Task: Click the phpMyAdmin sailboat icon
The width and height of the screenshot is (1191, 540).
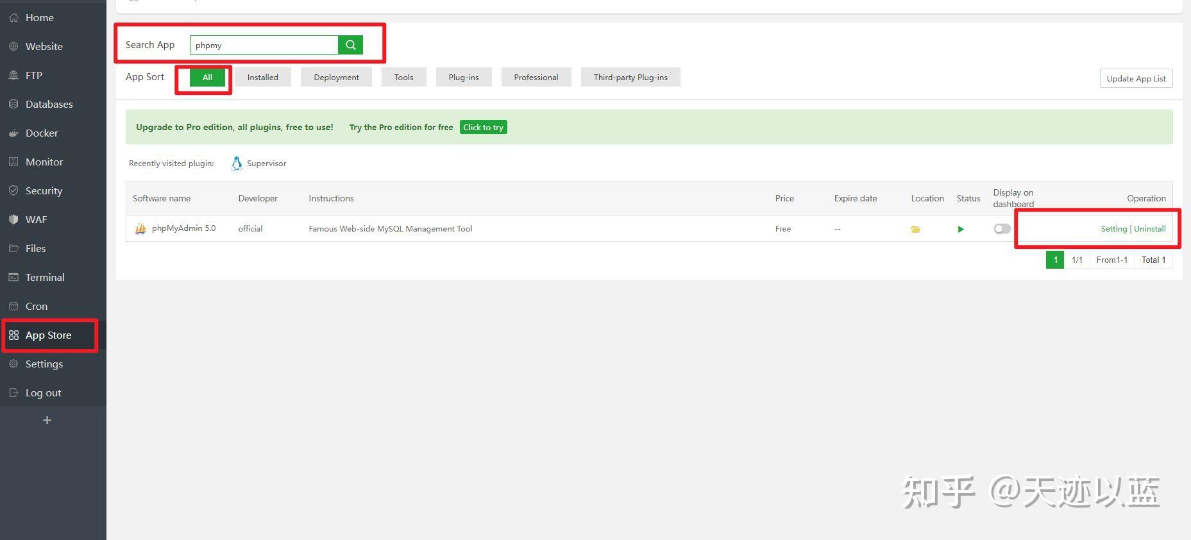Action: coord(140,228)
